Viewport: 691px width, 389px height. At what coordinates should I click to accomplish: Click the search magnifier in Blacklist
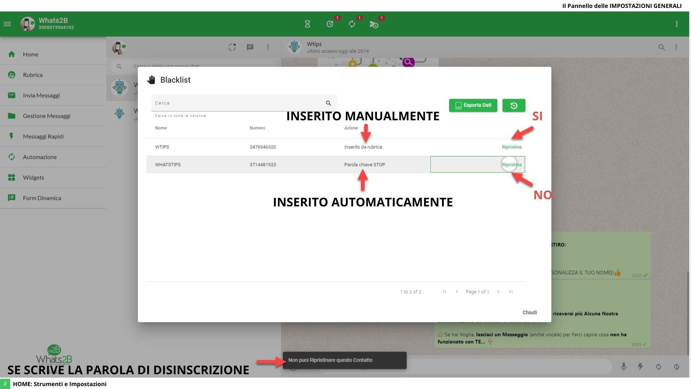pos(328,103)
